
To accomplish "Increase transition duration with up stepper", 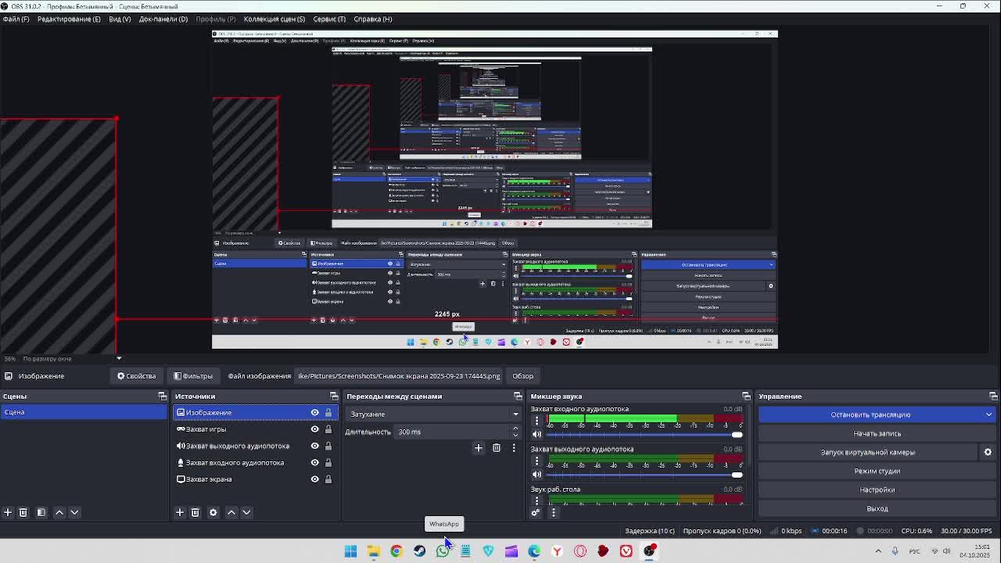I will click(x=515, y=429).
